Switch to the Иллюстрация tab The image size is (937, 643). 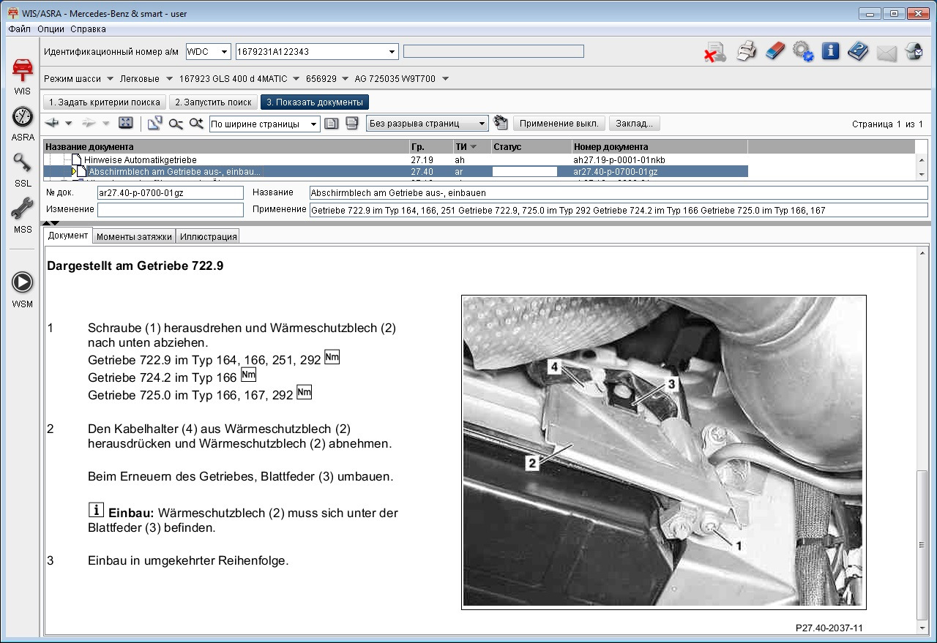209,236
